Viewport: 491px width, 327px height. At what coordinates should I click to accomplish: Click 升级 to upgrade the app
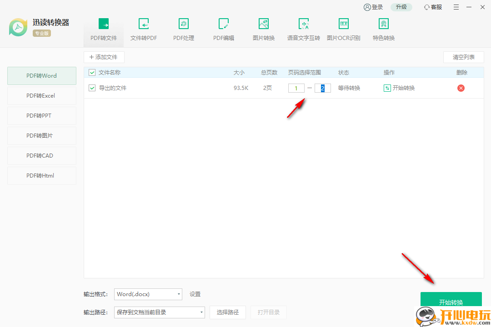[401, 7]
